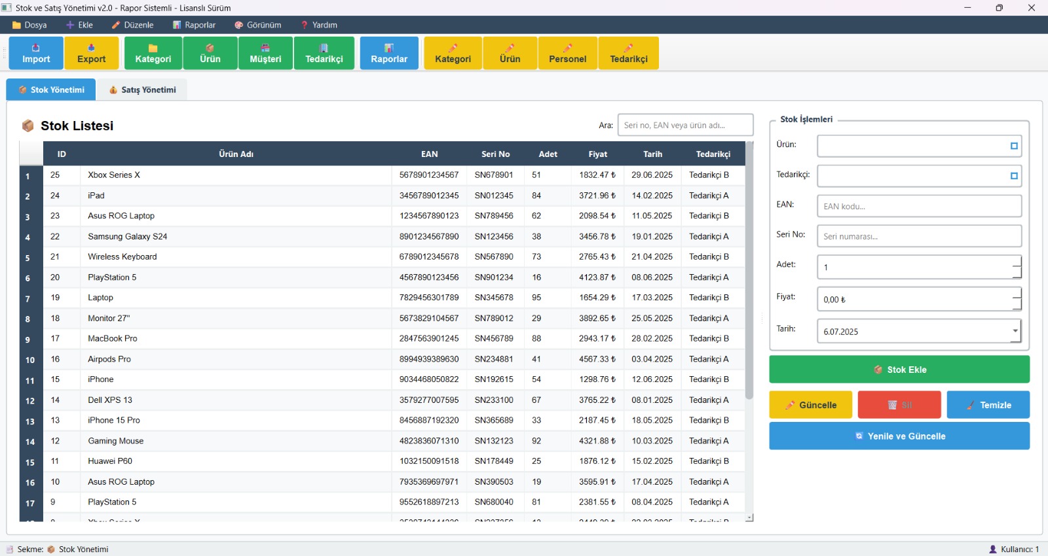Click into the Seri numarası input field
The width and height of the screenshot is (1048, 556).
[x=919, y=236]
